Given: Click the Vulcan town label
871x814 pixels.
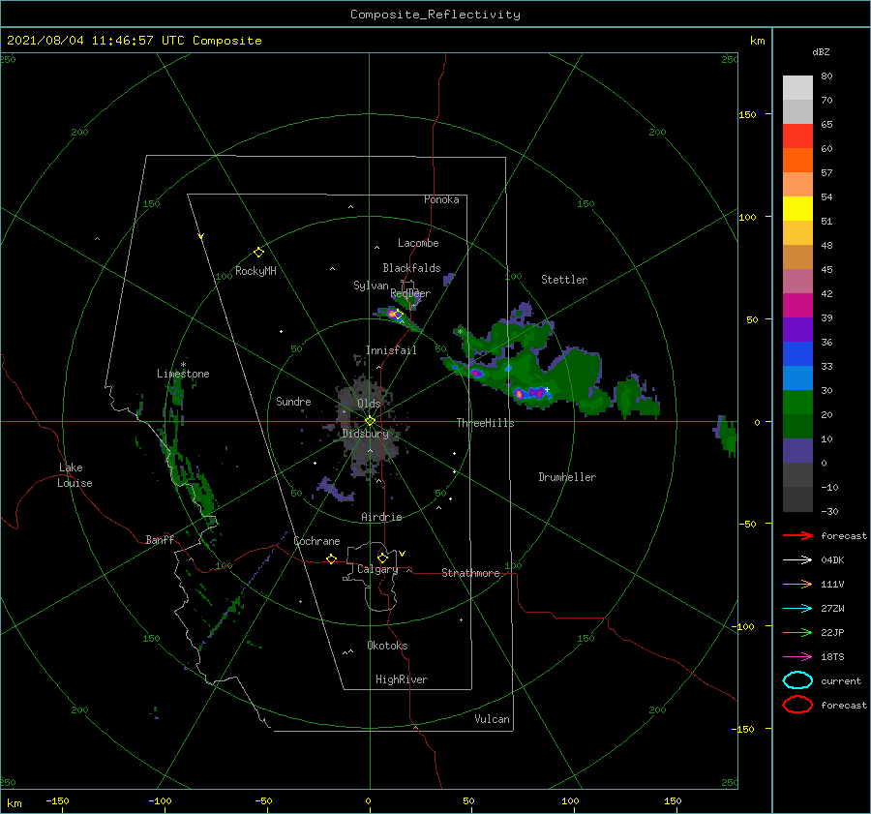Looking at the screenshot, I should click(x=492, y=719).
